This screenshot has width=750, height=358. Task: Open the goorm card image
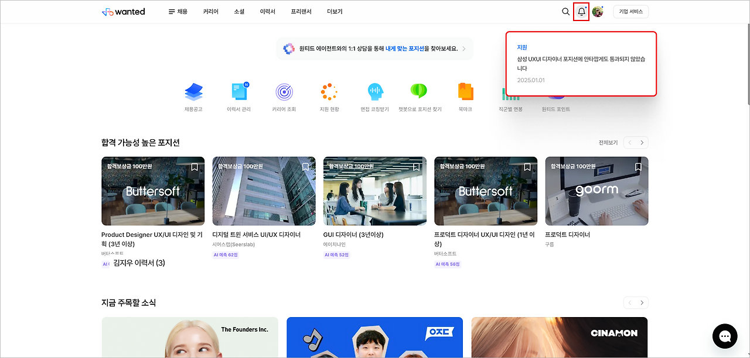coord(596,191)
